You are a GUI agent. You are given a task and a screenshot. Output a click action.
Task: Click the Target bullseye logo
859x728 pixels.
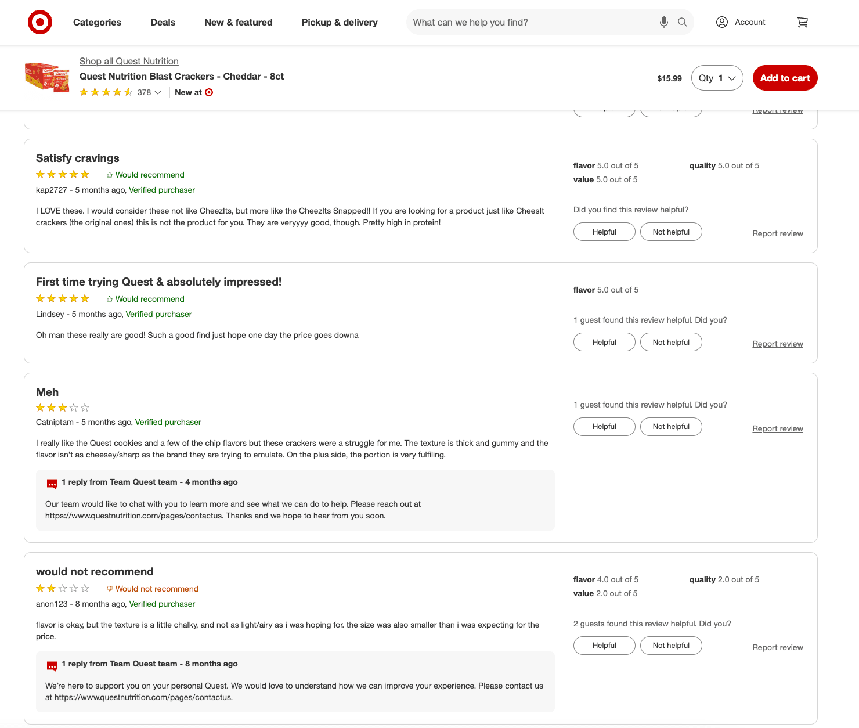pos(40,23)
